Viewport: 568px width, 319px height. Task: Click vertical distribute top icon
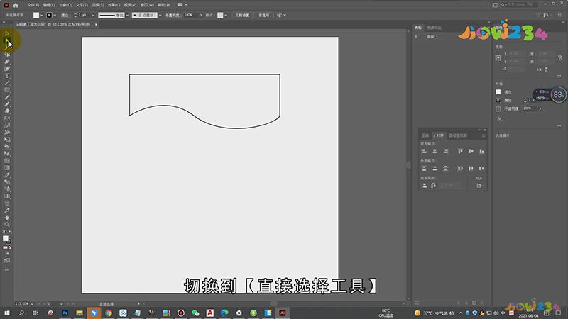coord(424,168)
